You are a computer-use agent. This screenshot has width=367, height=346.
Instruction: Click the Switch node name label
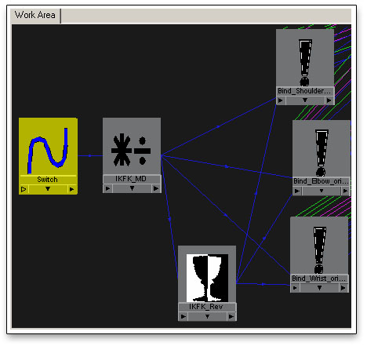[x=47, y=180]
